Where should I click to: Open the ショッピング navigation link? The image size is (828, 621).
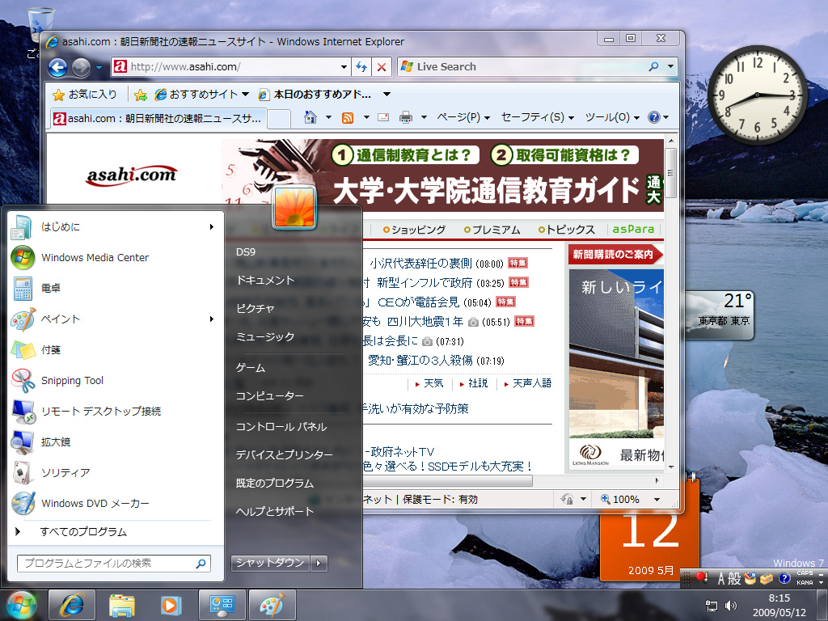pos(418,230)
